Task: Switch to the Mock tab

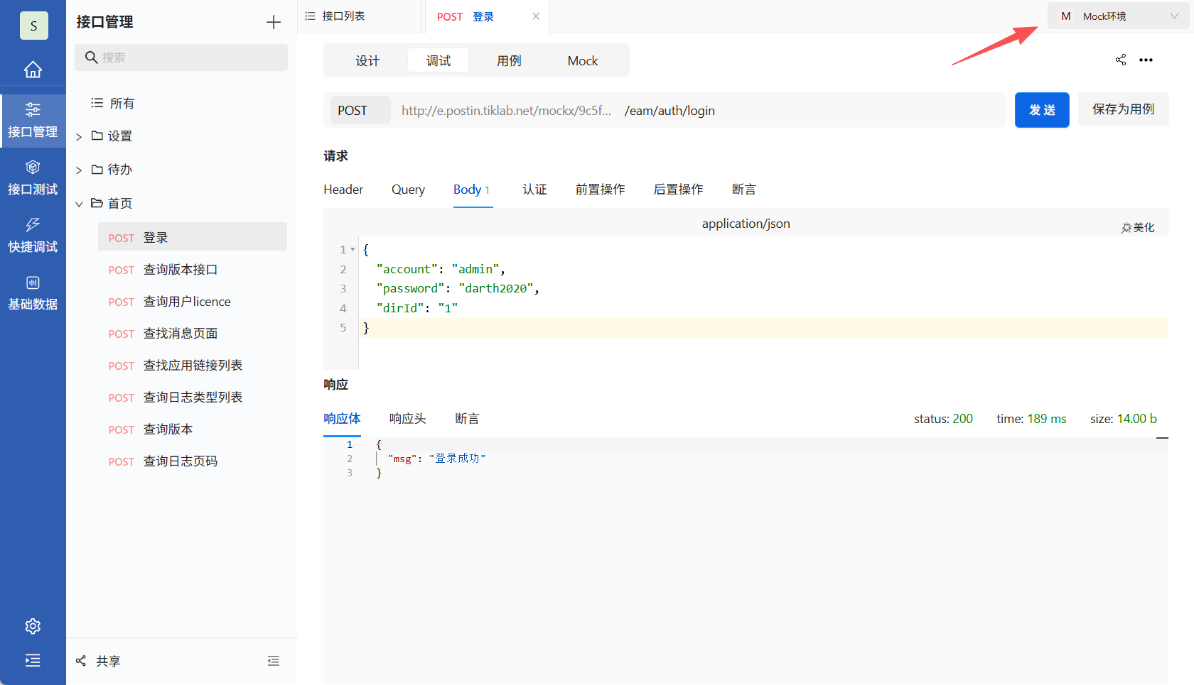Action: 582,61
